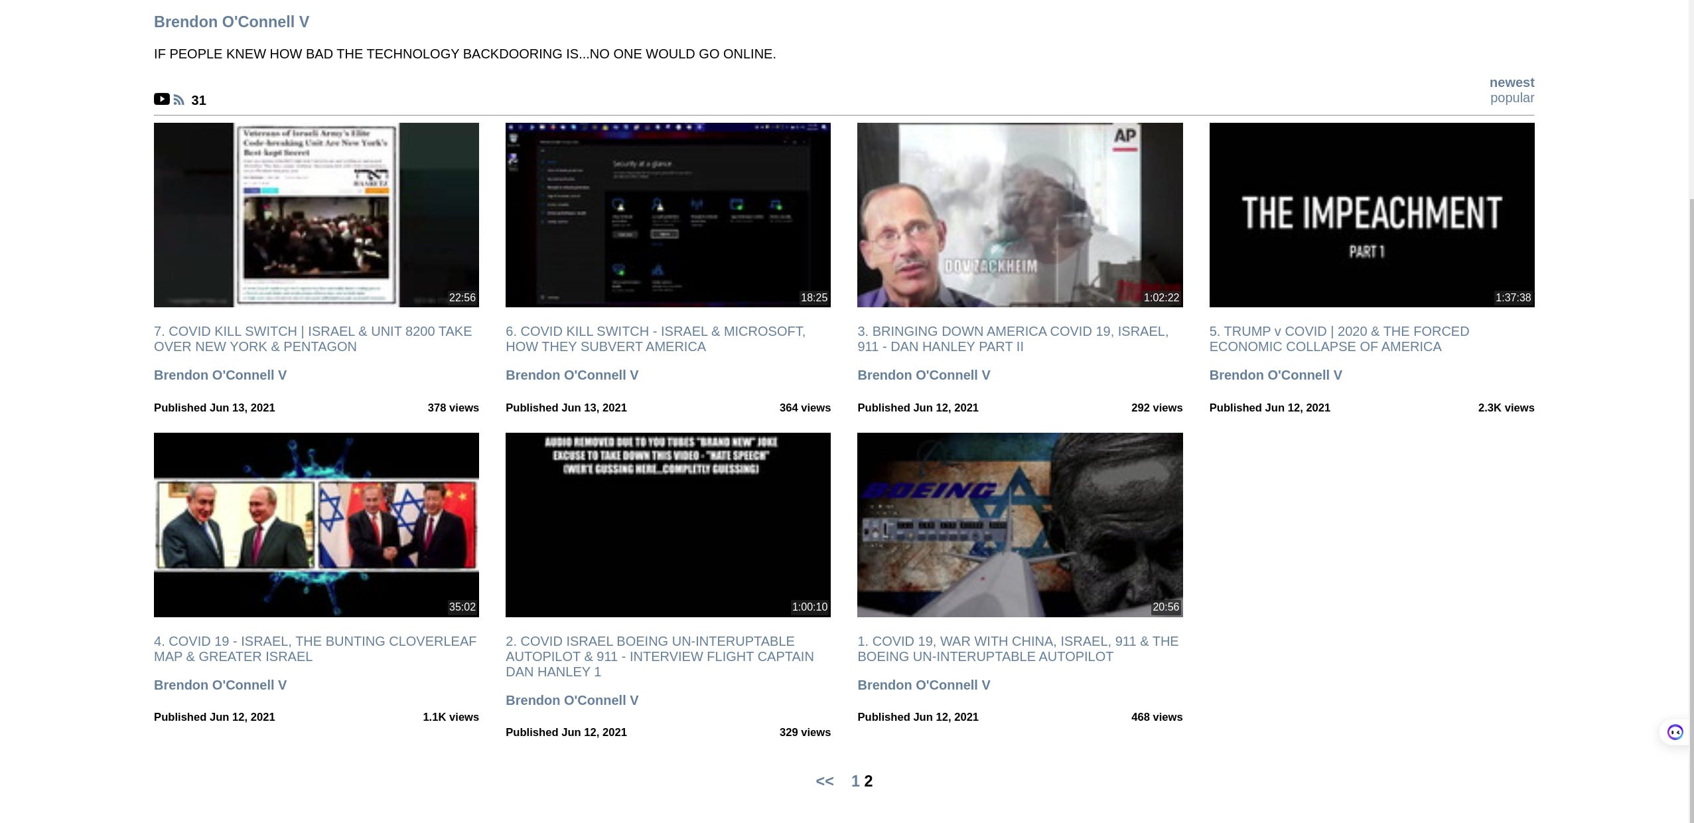1694x823 pixels.
Task: Click the 35:02 duration badge
Action: [462, 607]
